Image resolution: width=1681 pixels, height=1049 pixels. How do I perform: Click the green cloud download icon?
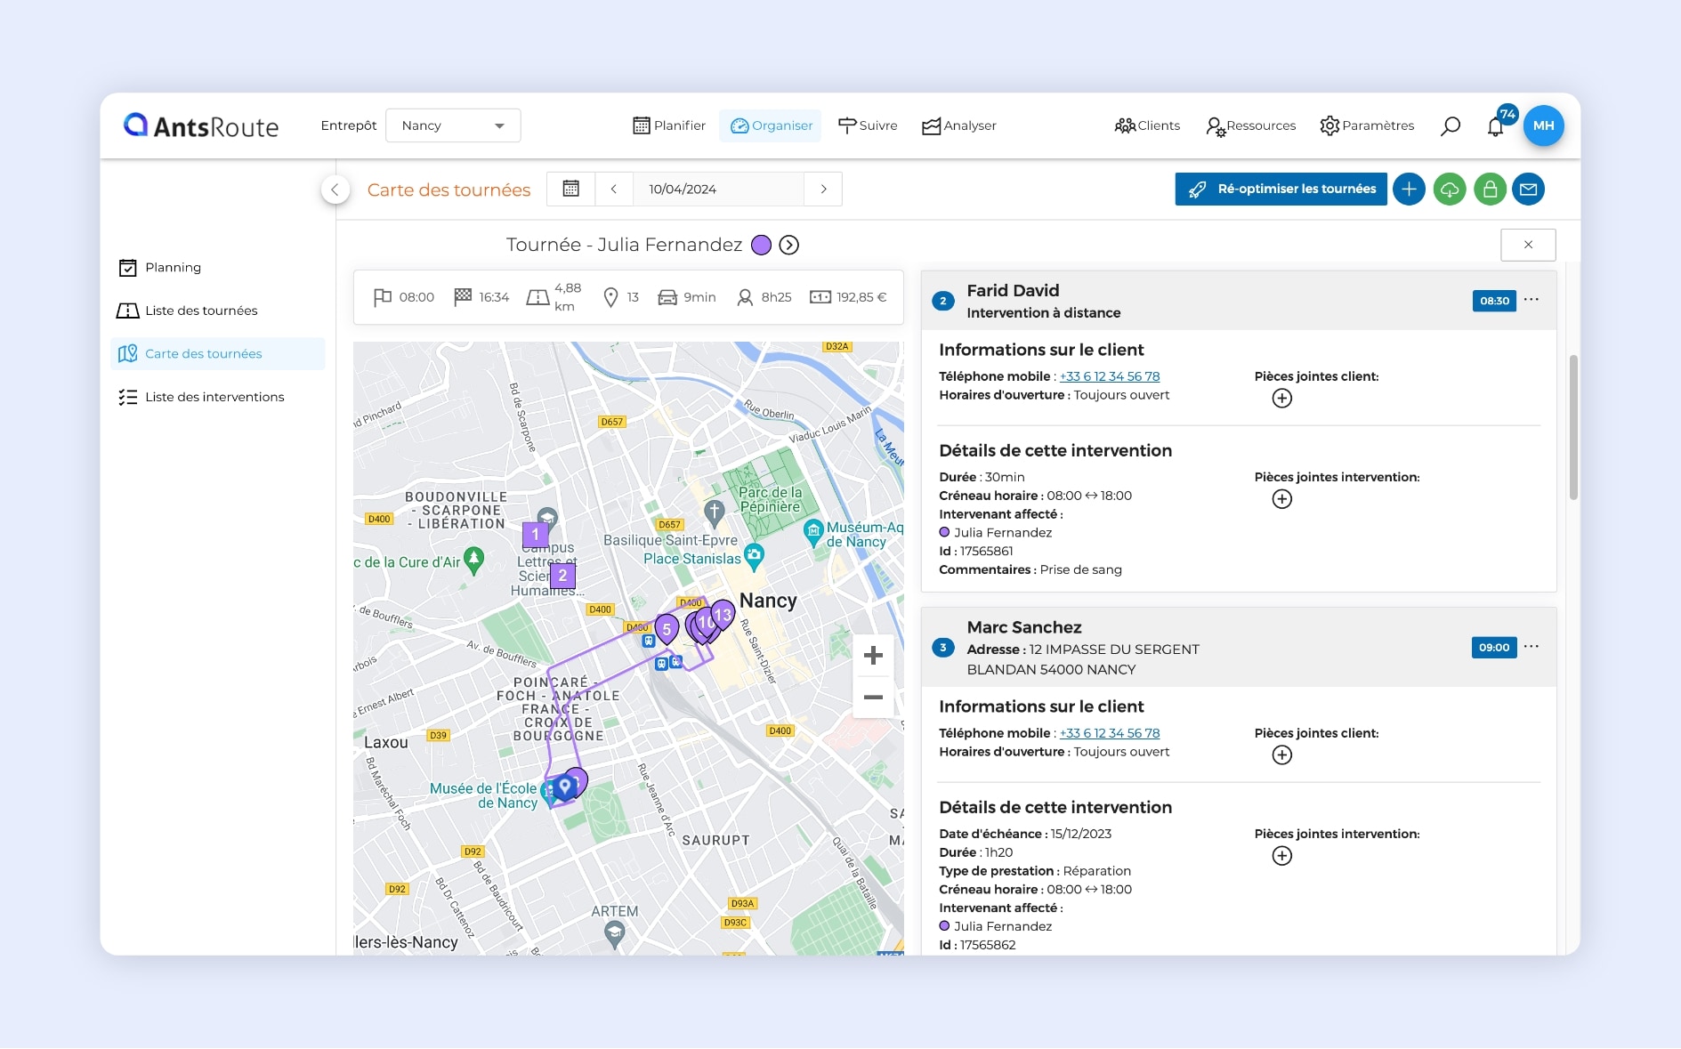point(1449,190)
